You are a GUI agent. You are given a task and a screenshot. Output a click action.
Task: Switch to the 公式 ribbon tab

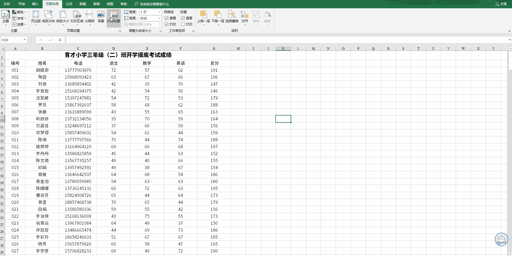[x=69, y=4]
